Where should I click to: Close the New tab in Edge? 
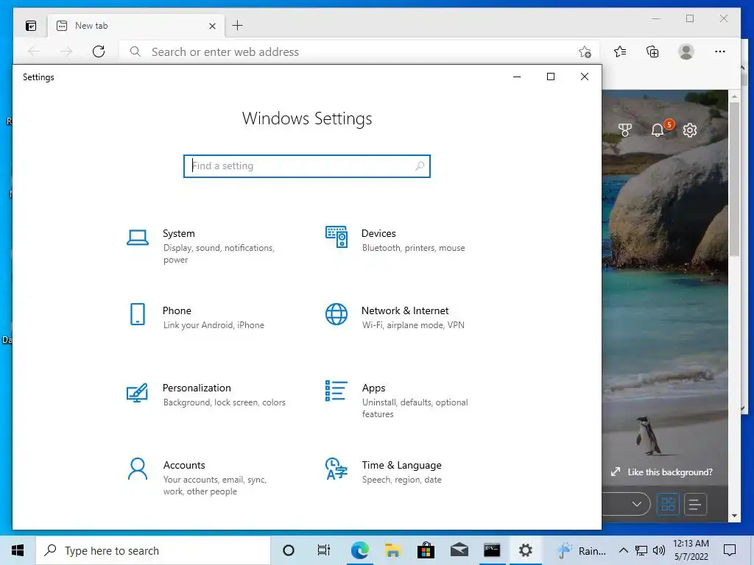click(212, 26)
